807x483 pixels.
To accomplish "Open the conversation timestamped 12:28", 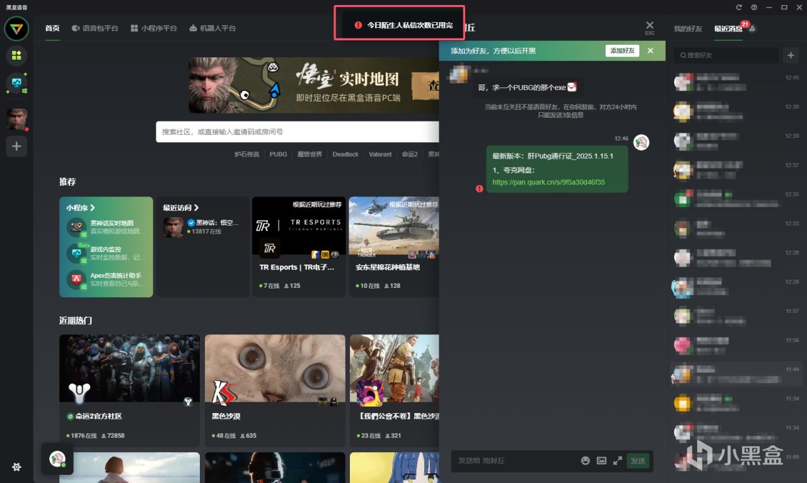I will pyautogui.click(x=735, y=257).
